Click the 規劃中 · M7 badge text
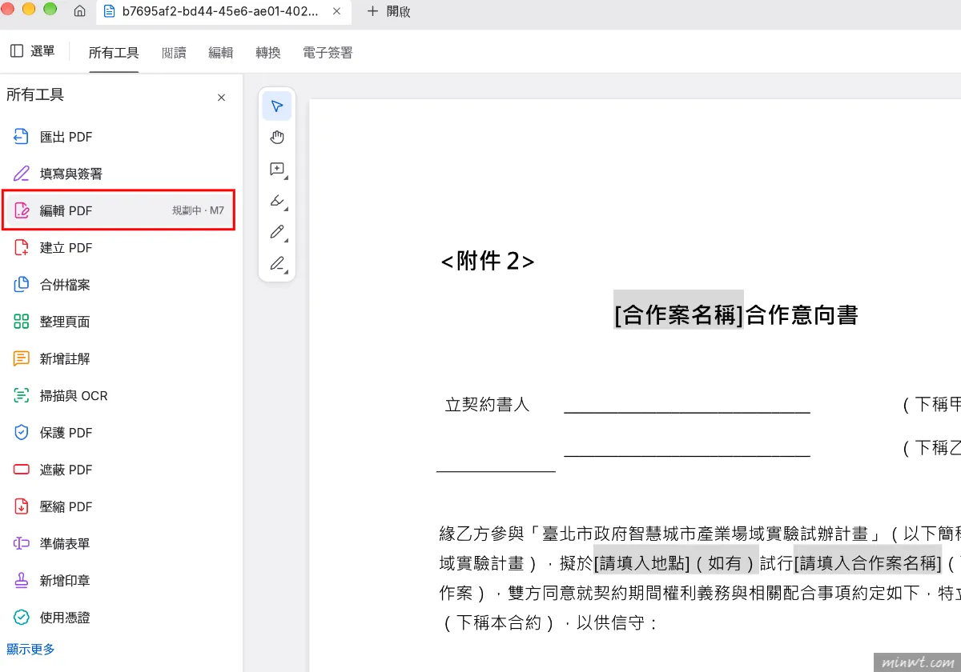This screenshot has height=672, width=961. [198, 211]
